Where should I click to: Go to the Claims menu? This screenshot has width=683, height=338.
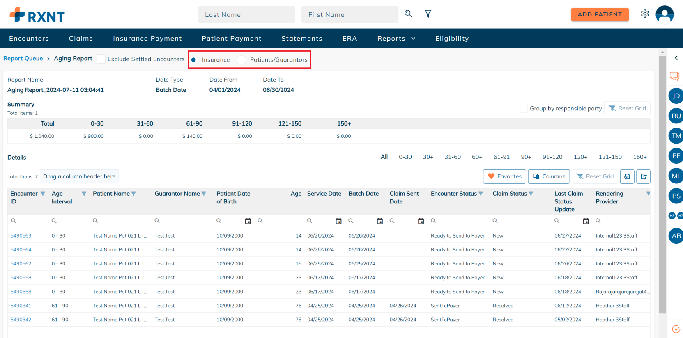pos(81,39)
